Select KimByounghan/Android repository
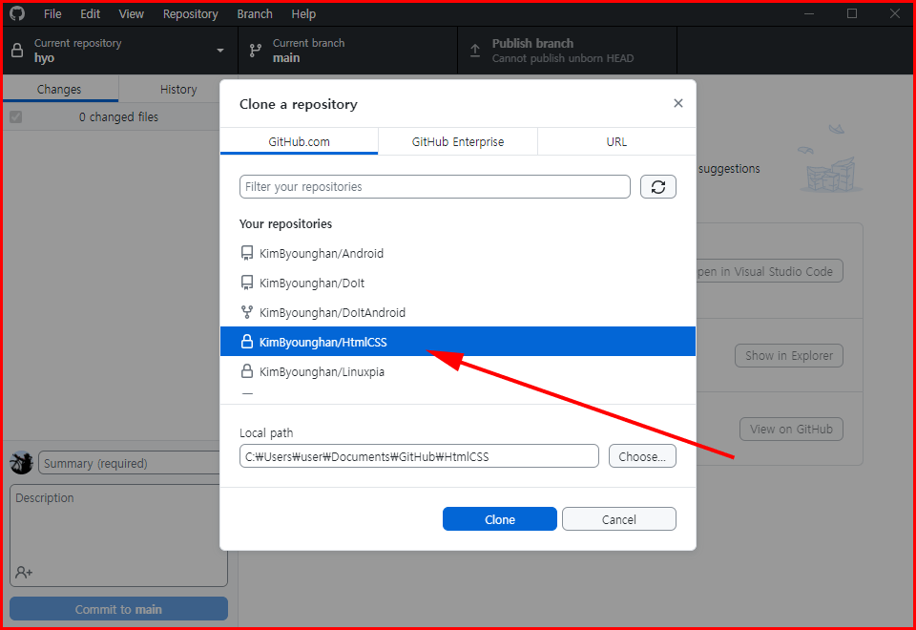The width and height of the screenshot is (916, 630). click(458, 253)
